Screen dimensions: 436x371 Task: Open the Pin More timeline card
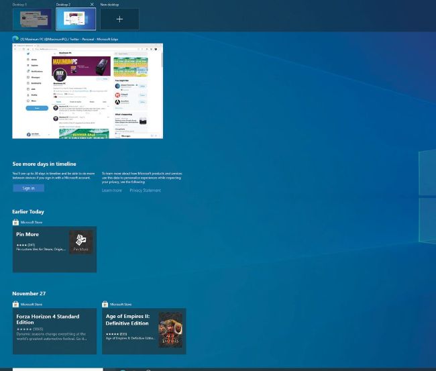[54, 249]
